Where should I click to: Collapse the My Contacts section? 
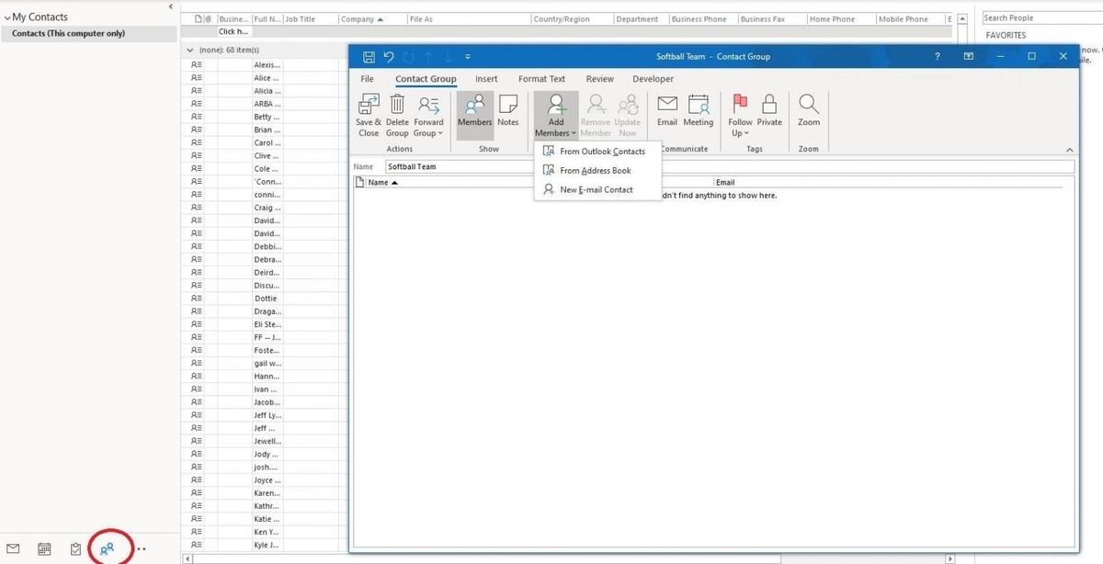pos(7,16)
